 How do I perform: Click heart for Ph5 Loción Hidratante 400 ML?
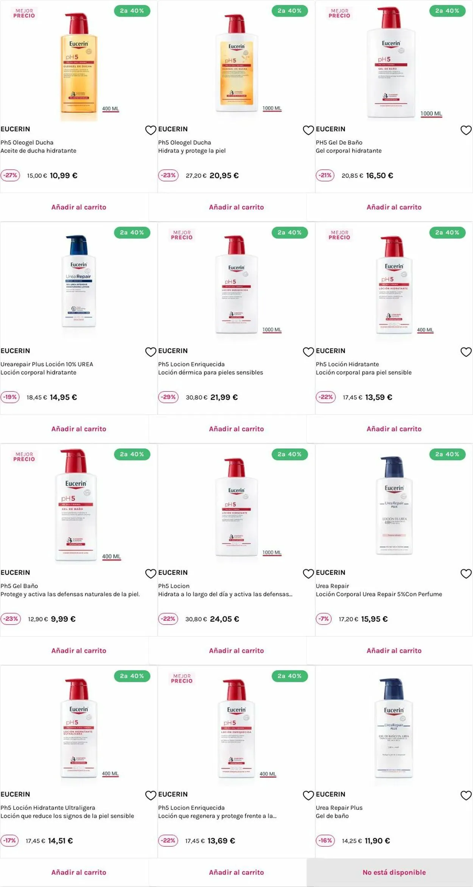pyautogui.click(x=466, y=352)
